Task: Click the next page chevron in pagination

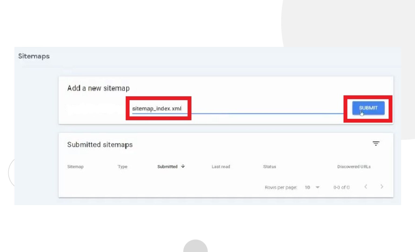Action: (382, 187)
